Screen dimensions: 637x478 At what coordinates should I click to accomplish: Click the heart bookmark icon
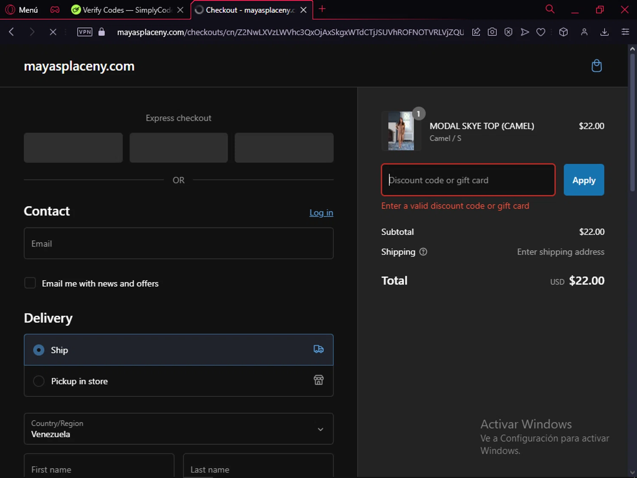click(x=541, y=32)
